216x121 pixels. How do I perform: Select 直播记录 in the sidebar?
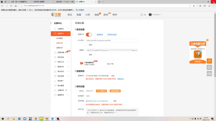coord(59,48)
